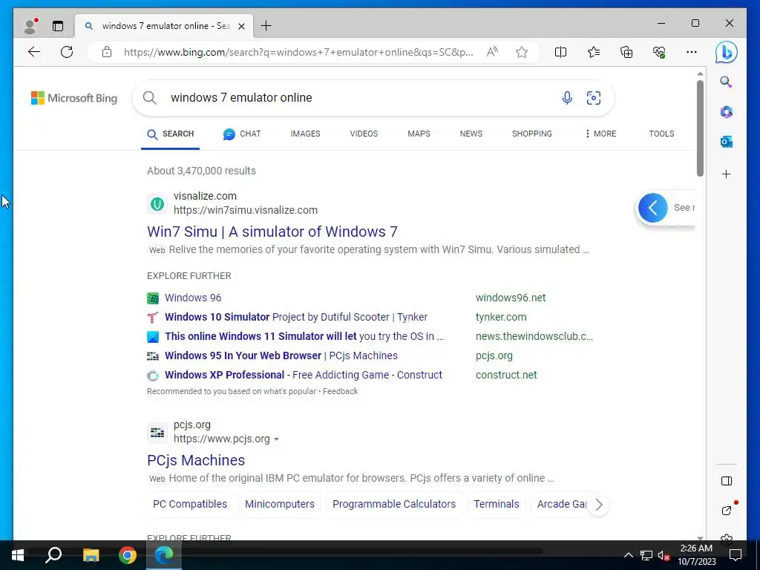Screen dimensions: 760x570
Task: Close the windows 7 emulator online tab
Action: click(x=241, y=26)
